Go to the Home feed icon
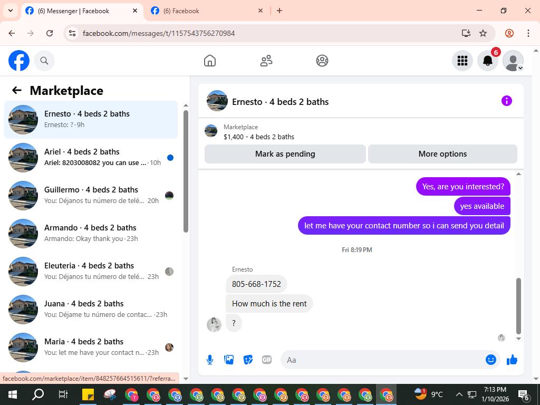 (210, 61)
